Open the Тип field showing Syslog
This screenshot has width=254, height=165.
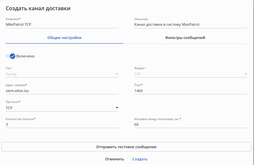[x=60, y=74]
